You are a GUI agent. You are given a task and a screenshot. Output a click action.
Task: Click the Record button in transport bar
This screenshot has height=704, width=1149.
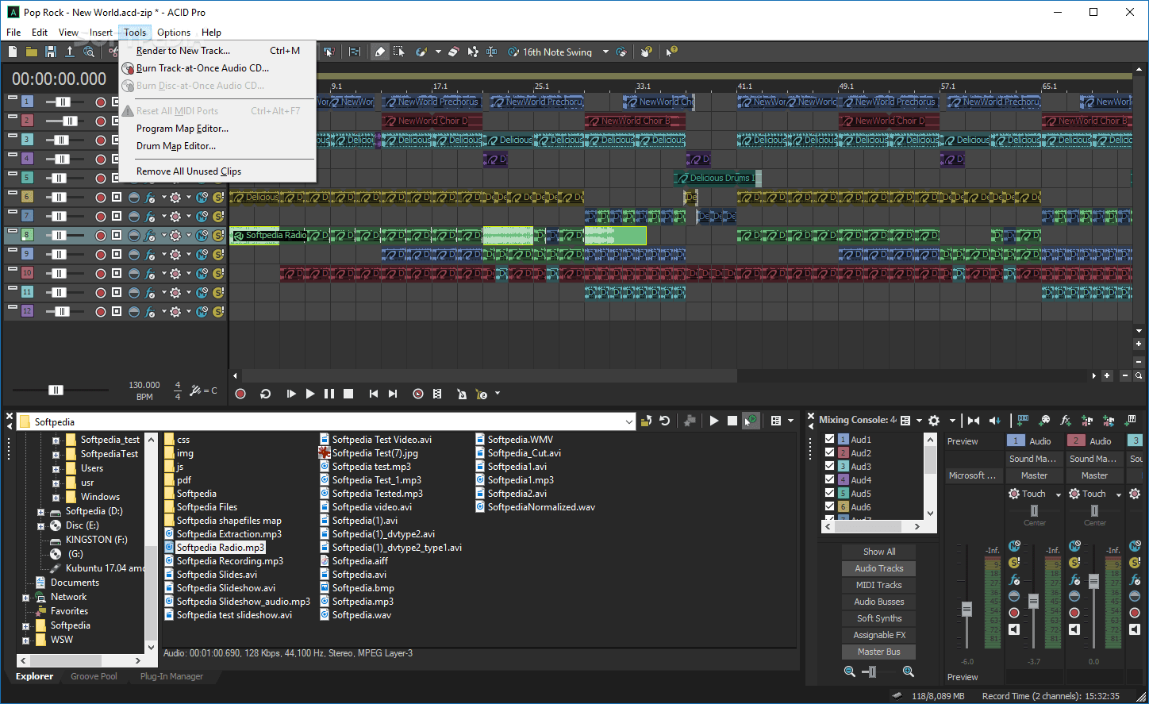point(240,394)
